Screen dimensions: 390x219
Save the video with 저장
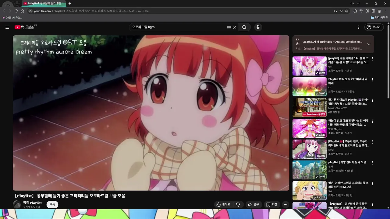(x=271, y=204)
